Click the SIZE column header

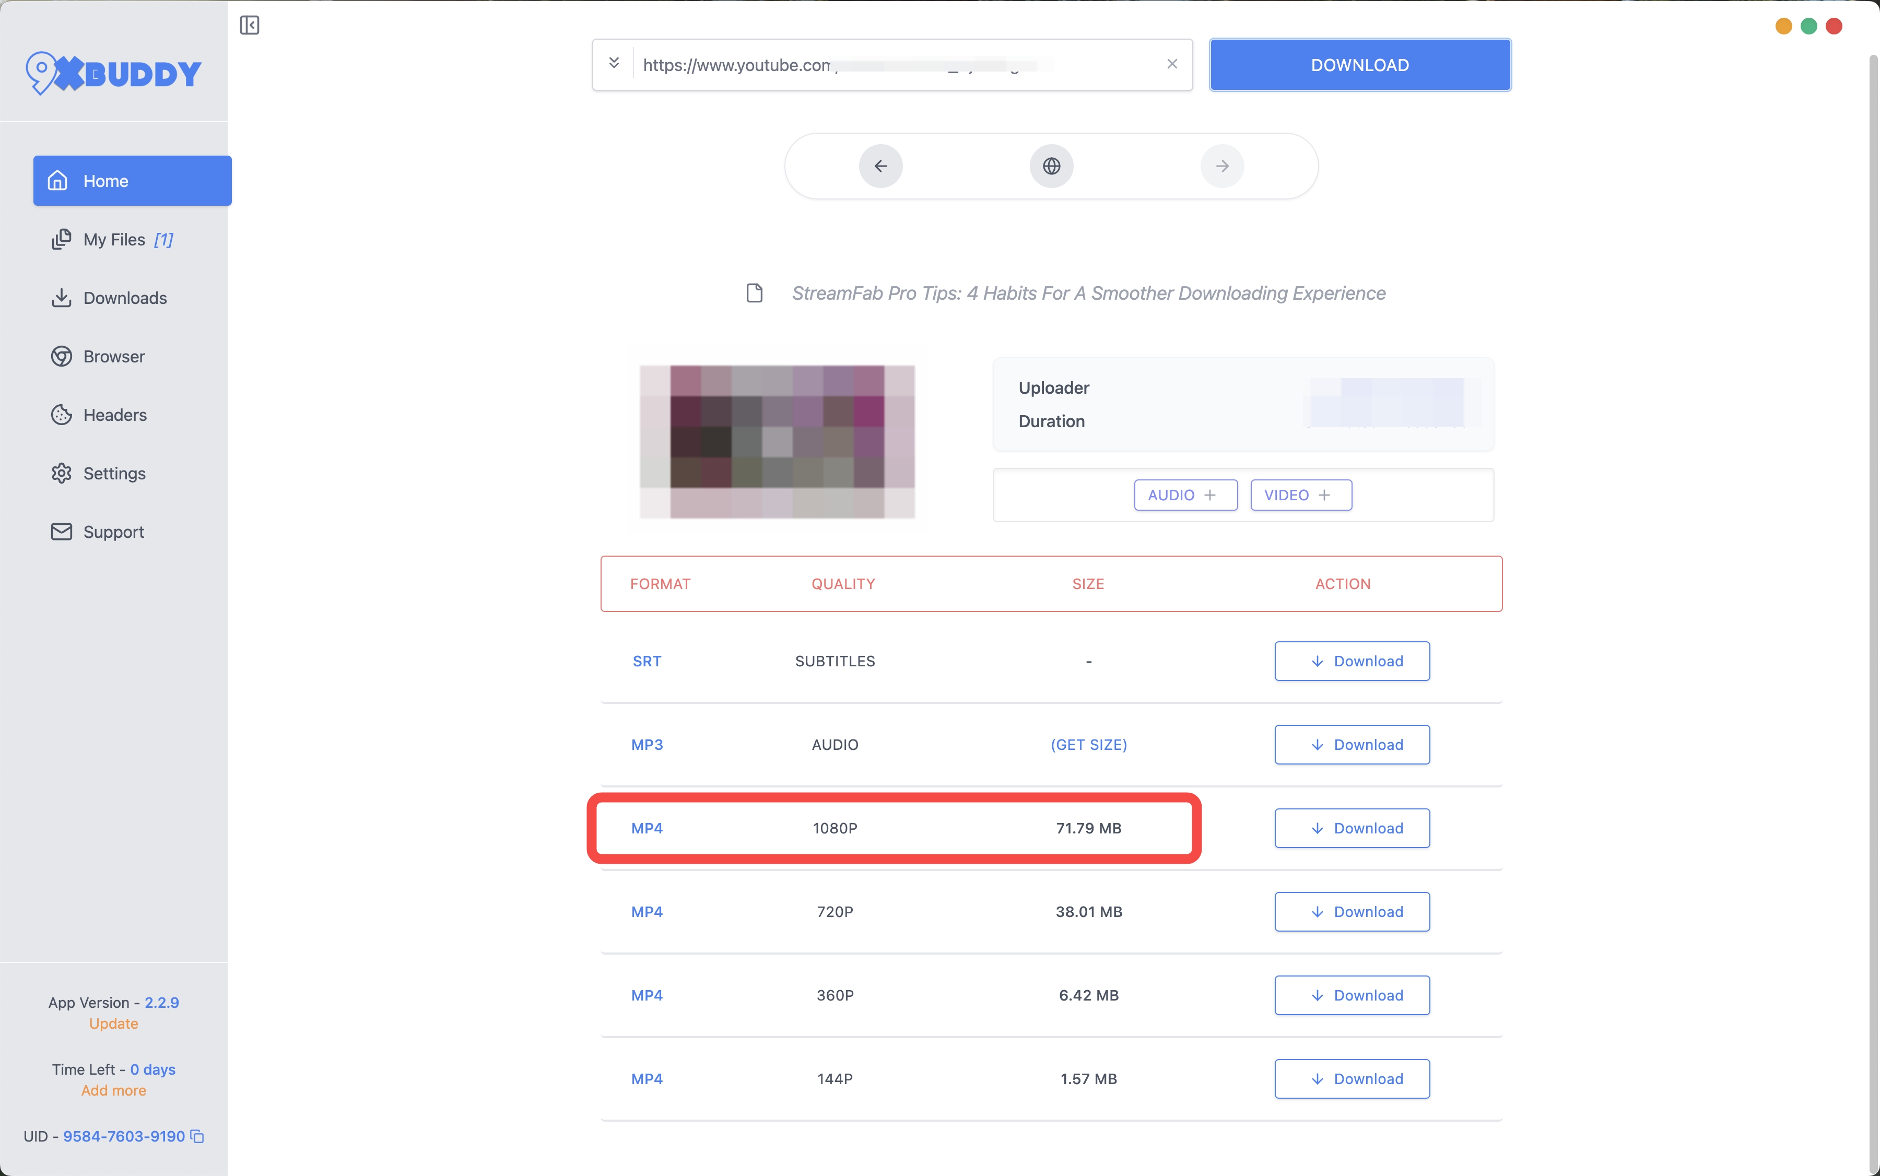(x=1088, y=584)
